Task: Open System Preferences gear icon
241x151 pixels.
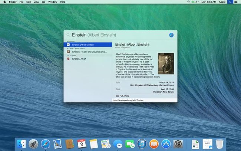Action: [178, 144]
